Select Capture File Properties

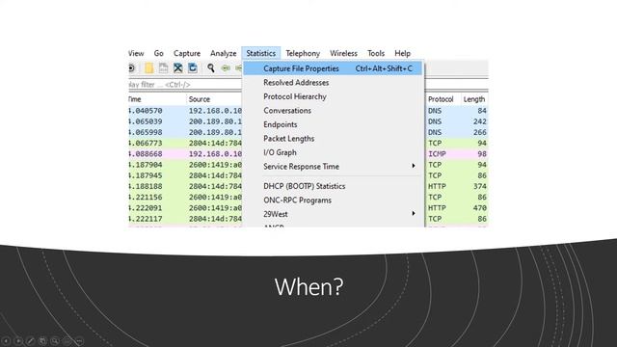click(x=333, y=68)
